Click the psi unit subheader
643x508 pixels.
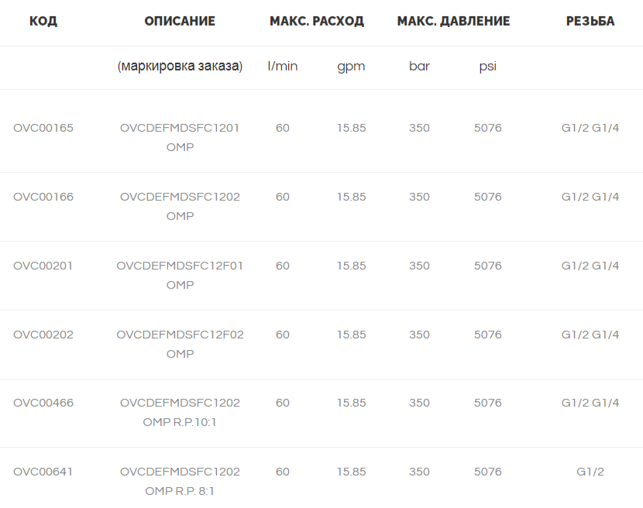487,67
